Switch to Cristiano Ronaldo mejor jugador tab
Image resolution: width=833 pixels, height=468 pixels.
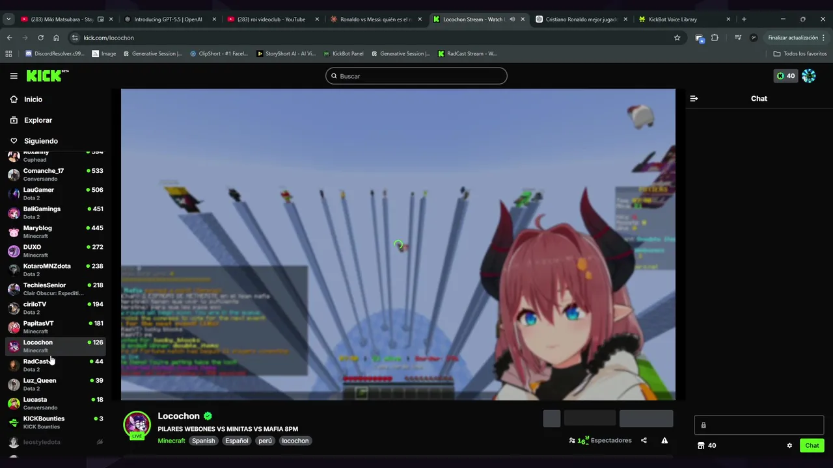[582, 19]
